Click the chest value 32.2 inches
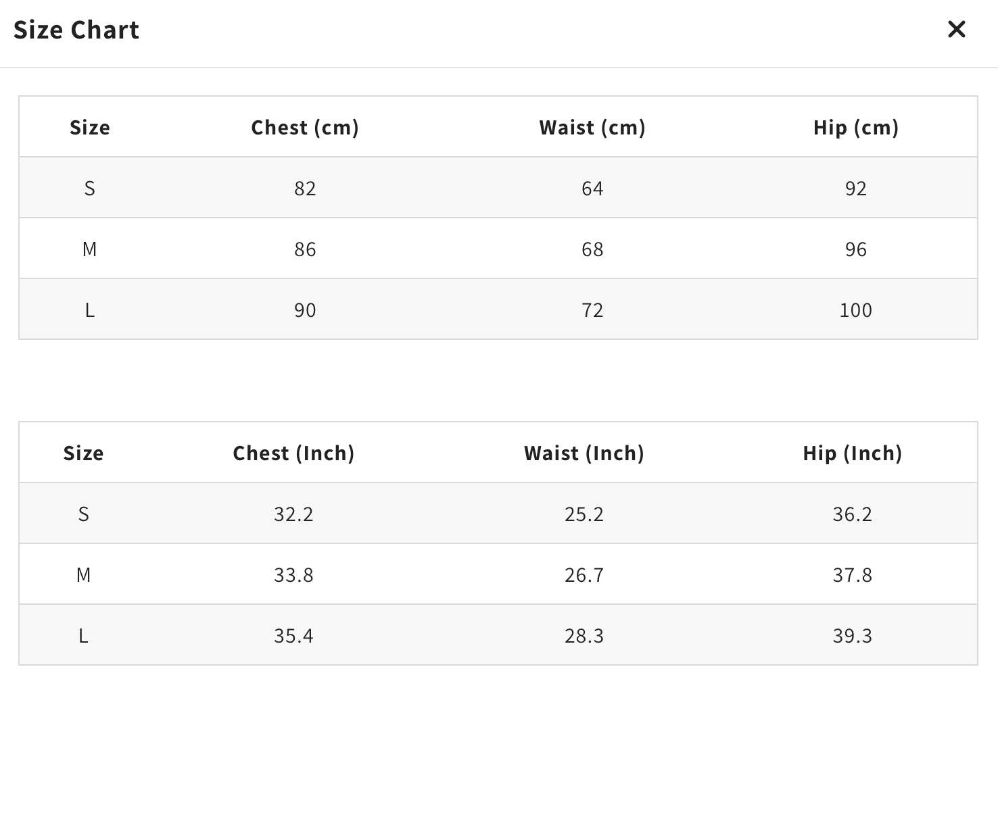The image size is (998, 819). pos(293,514)
